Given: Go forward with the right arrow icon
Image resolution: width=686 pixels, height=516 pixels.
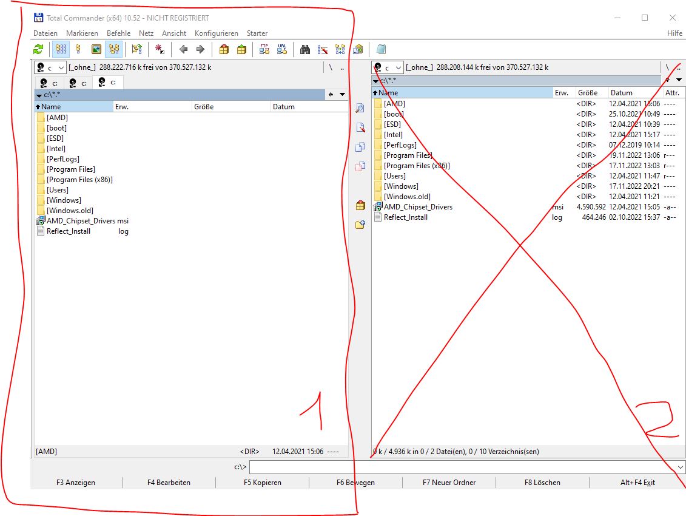Looking at the screenshot, I should (200, 50).
